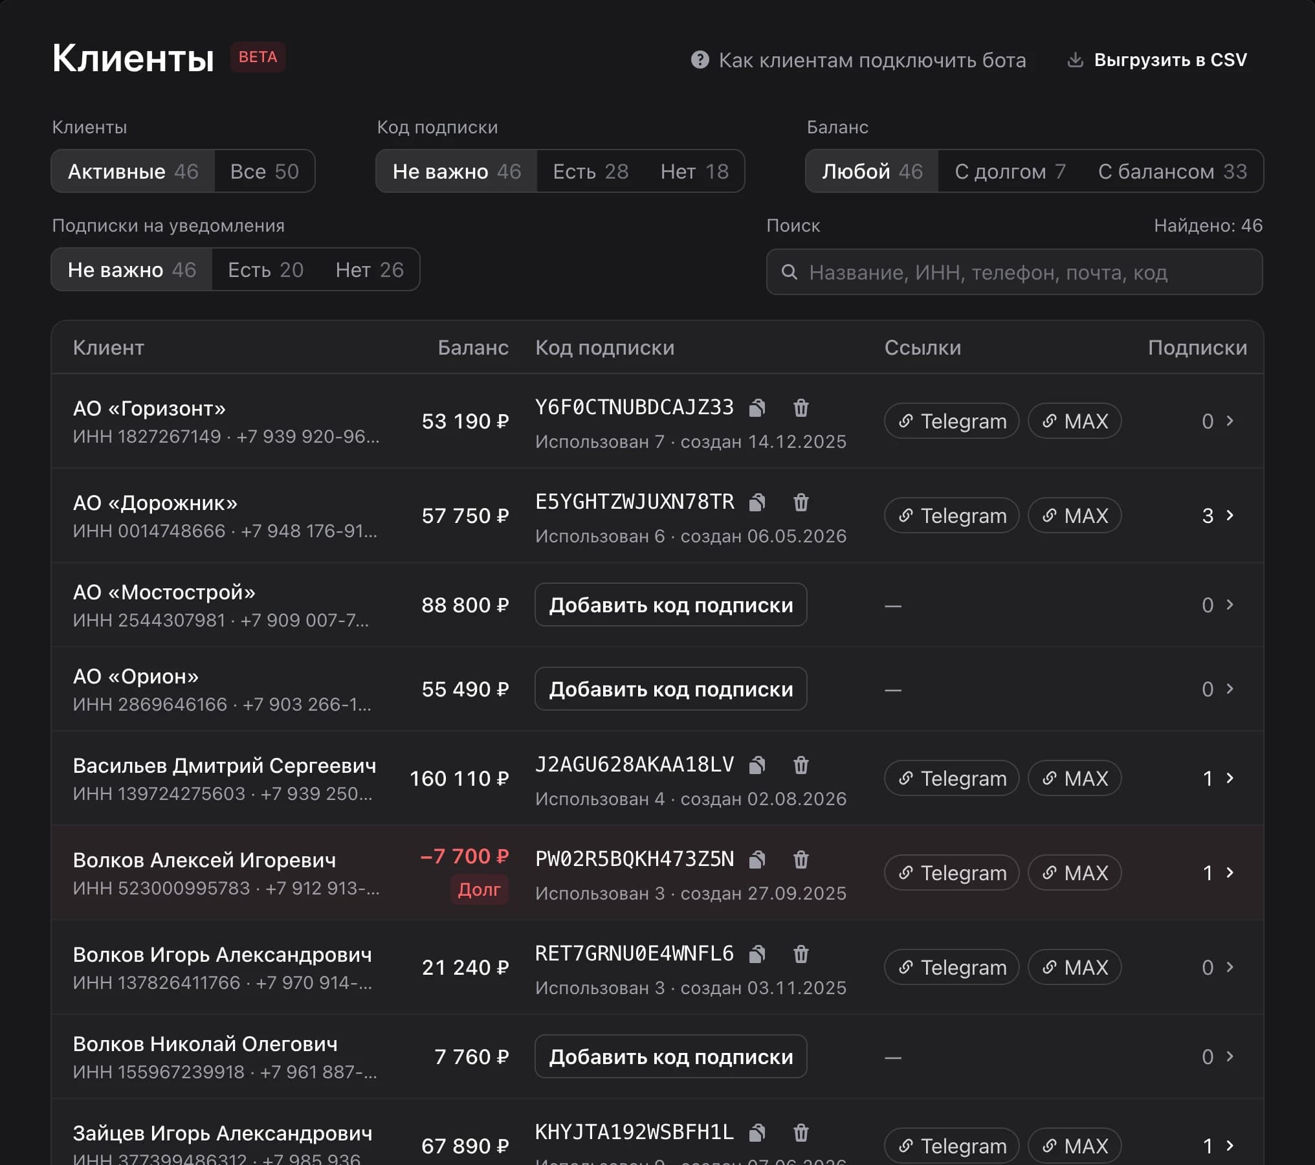Filter balance by С балансом 33

[x=1173, y=172]
